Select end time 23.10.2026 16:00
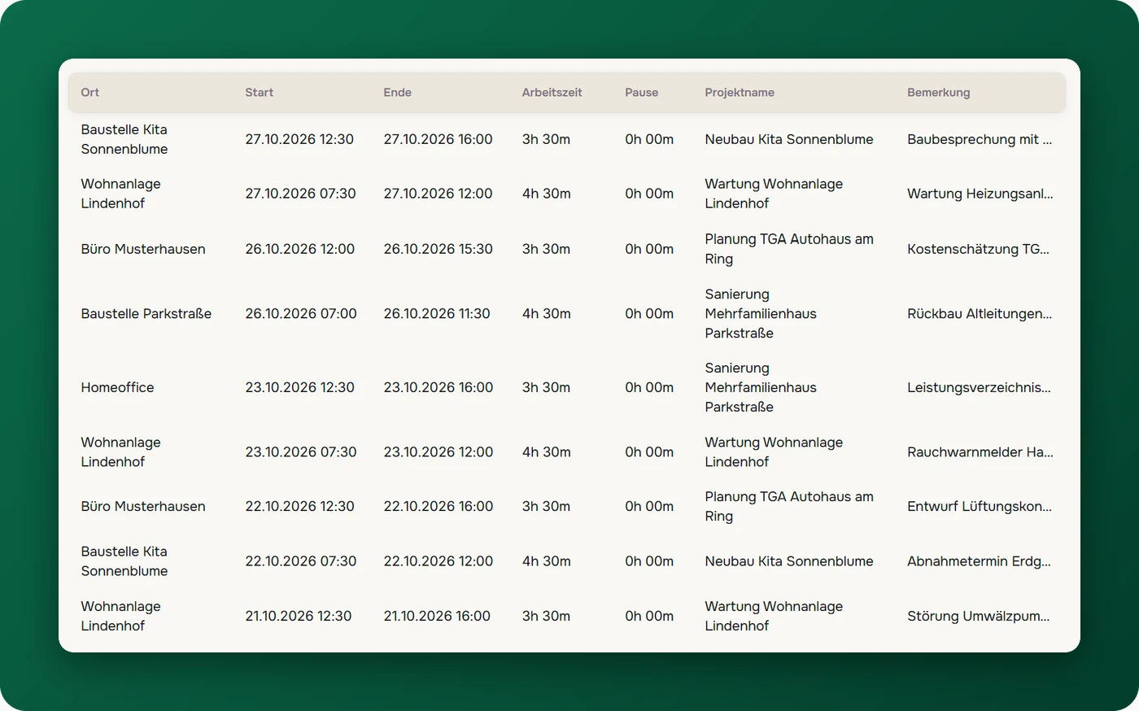The width and height of the screenshot is (1139, 711). [438, 387]
